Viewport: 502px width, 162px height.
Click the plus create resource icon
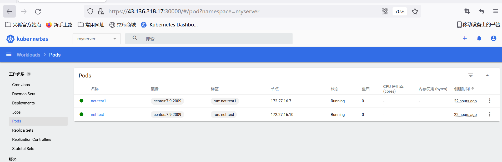(465, 38)
